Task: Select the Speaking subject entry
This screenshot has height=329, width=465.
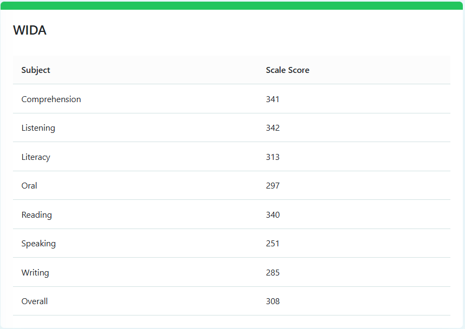Action: click(x=38, y=243)
